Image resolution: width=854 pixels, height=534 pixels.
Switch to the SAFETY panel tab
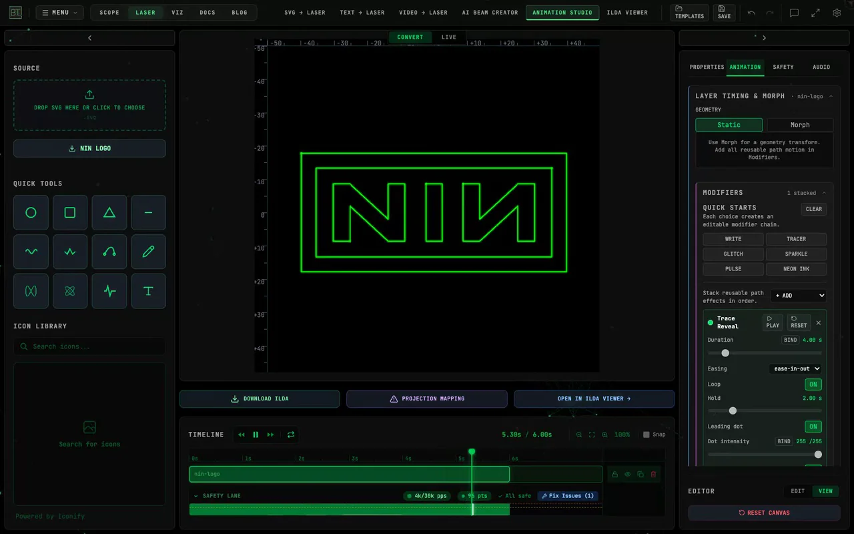coord(783,67)
